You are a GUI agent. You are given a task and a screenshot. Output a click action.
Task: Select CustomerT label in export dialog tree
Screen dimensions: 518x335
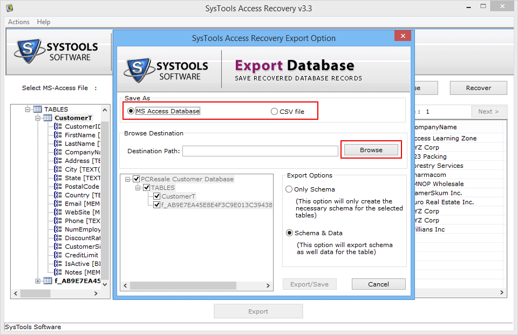[179, 196]
